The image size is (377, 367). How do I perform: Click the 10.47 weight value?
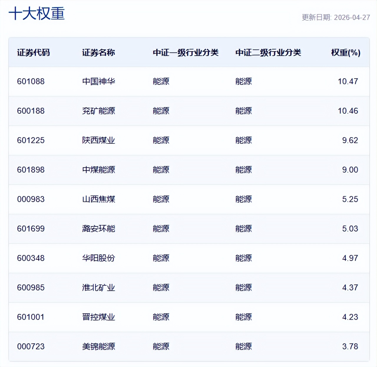pyautogui.click(x=348, y=81)
